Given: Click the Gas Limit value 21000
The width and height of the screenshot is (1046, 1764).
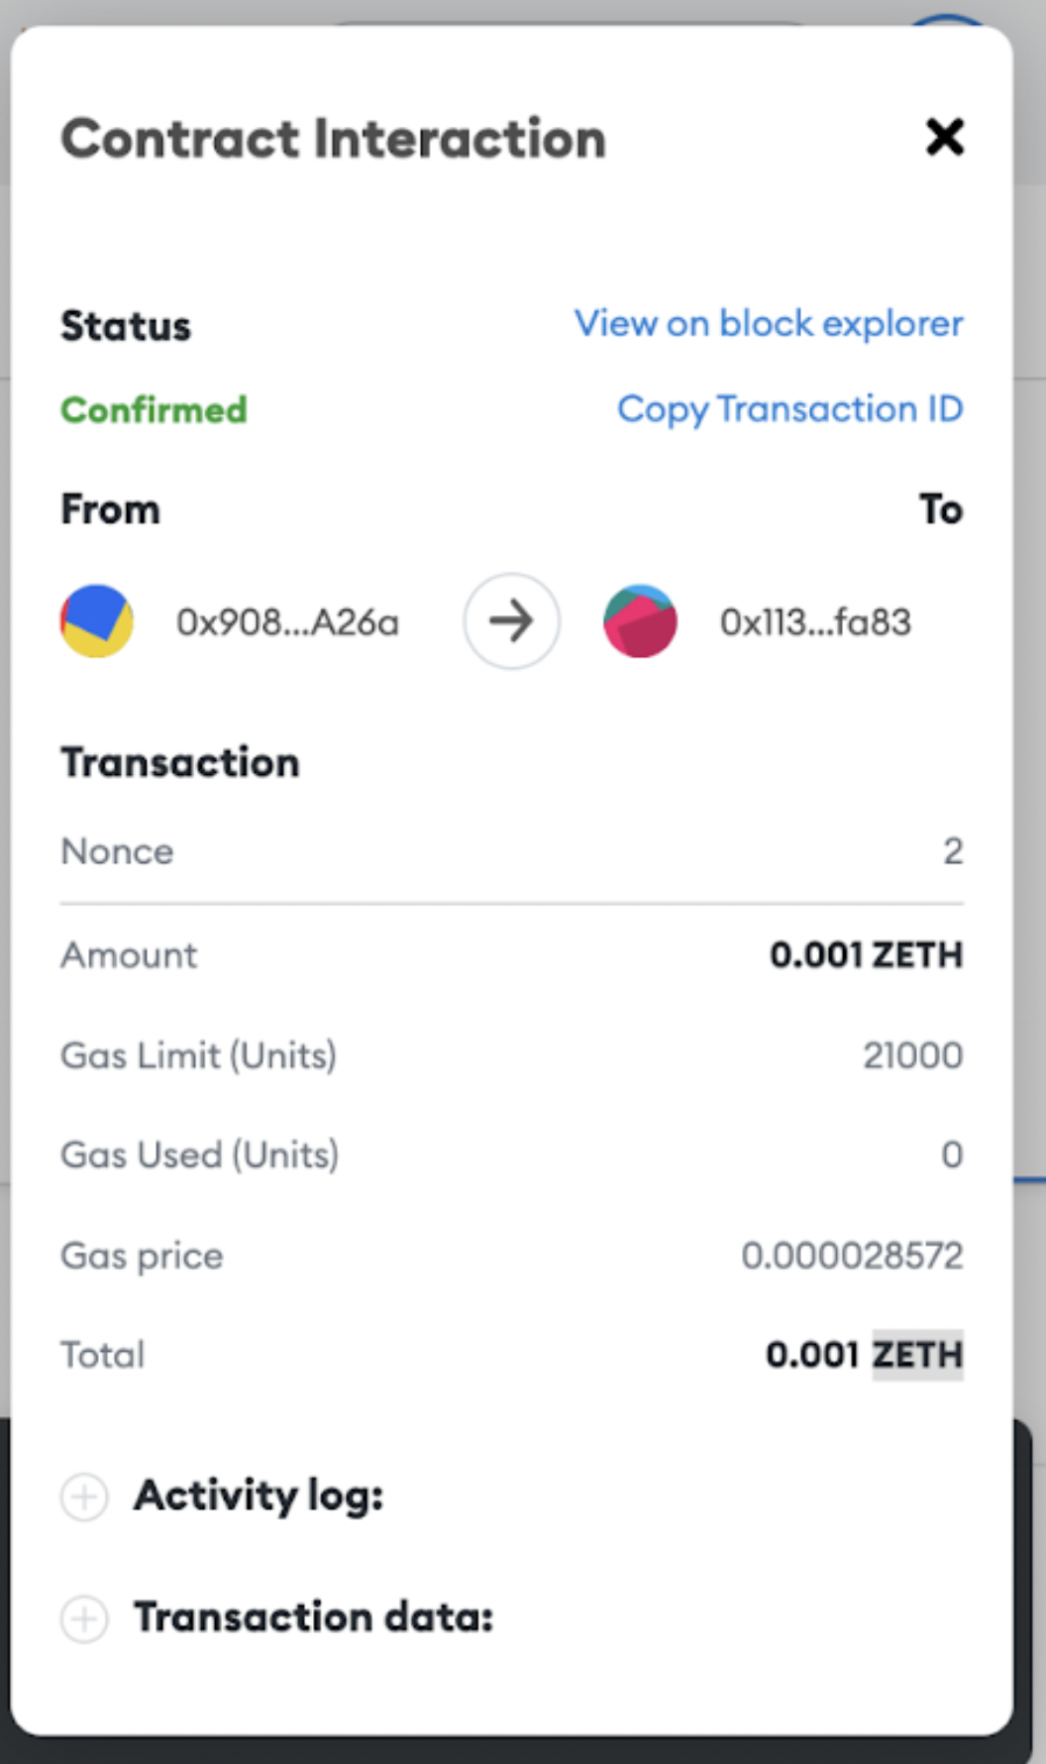Looking at the screenshot, I should [x=912, y=1055].
